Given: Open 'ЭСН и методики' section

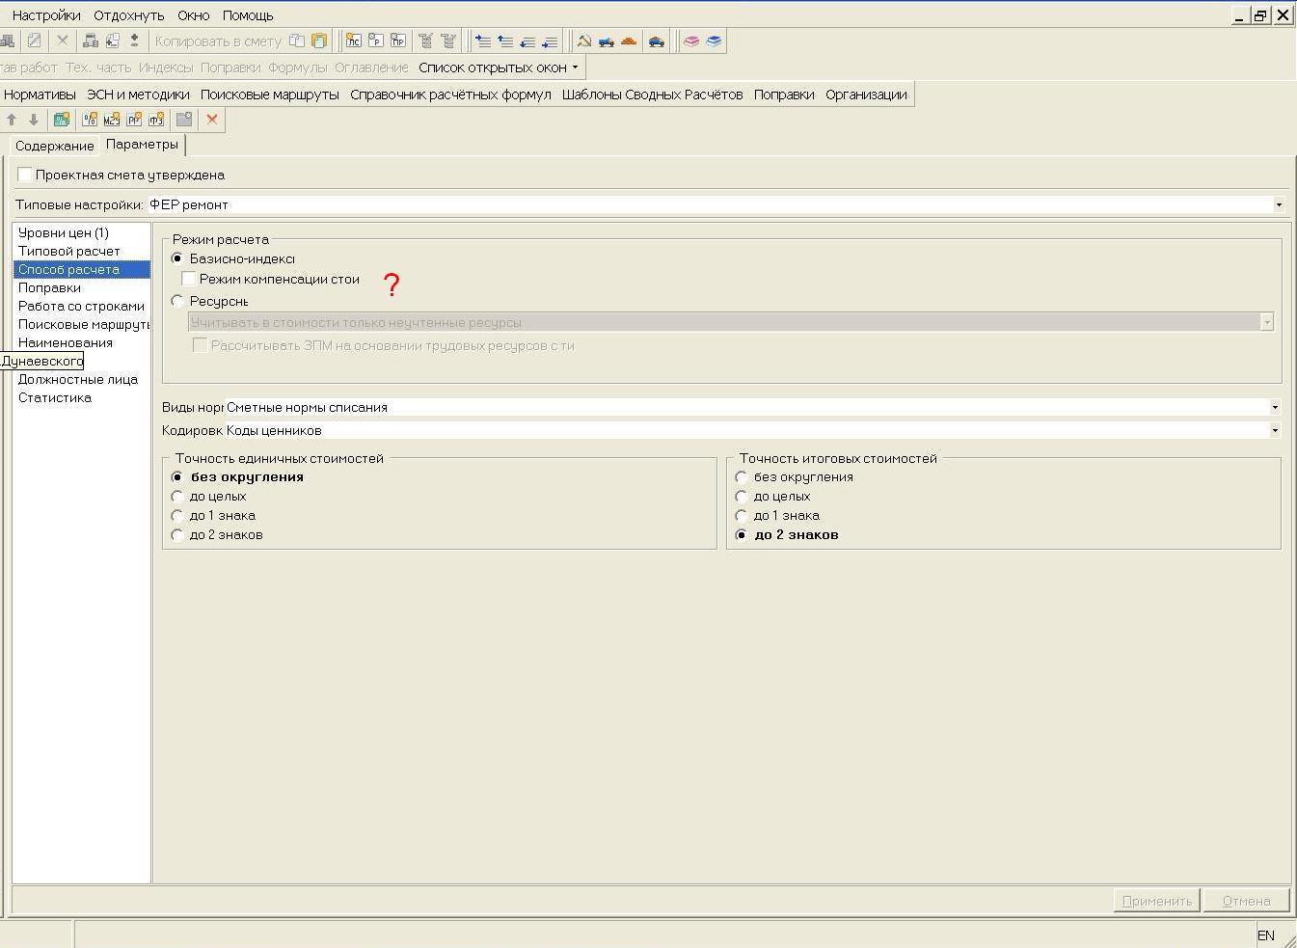Looking at the screenshot, I should click(x=138, y=95).
